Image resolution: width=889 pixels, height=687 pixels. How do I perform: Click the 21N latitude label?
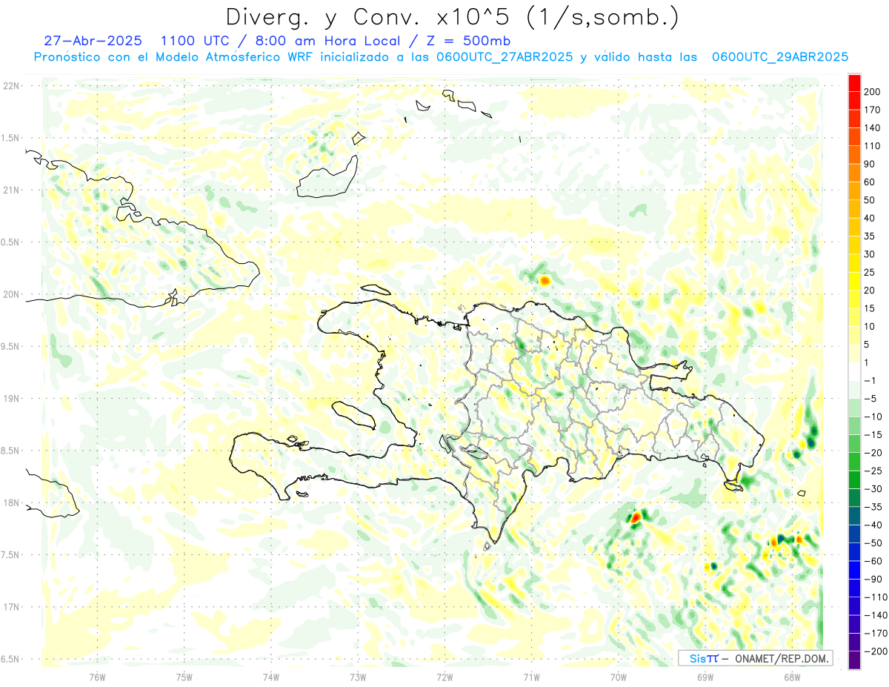click(x=10, y=190)
